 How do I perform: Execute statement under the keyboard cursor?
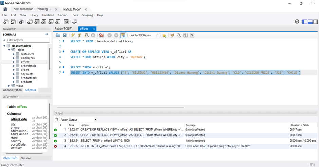pyautogui.click(x=79, y=35)
